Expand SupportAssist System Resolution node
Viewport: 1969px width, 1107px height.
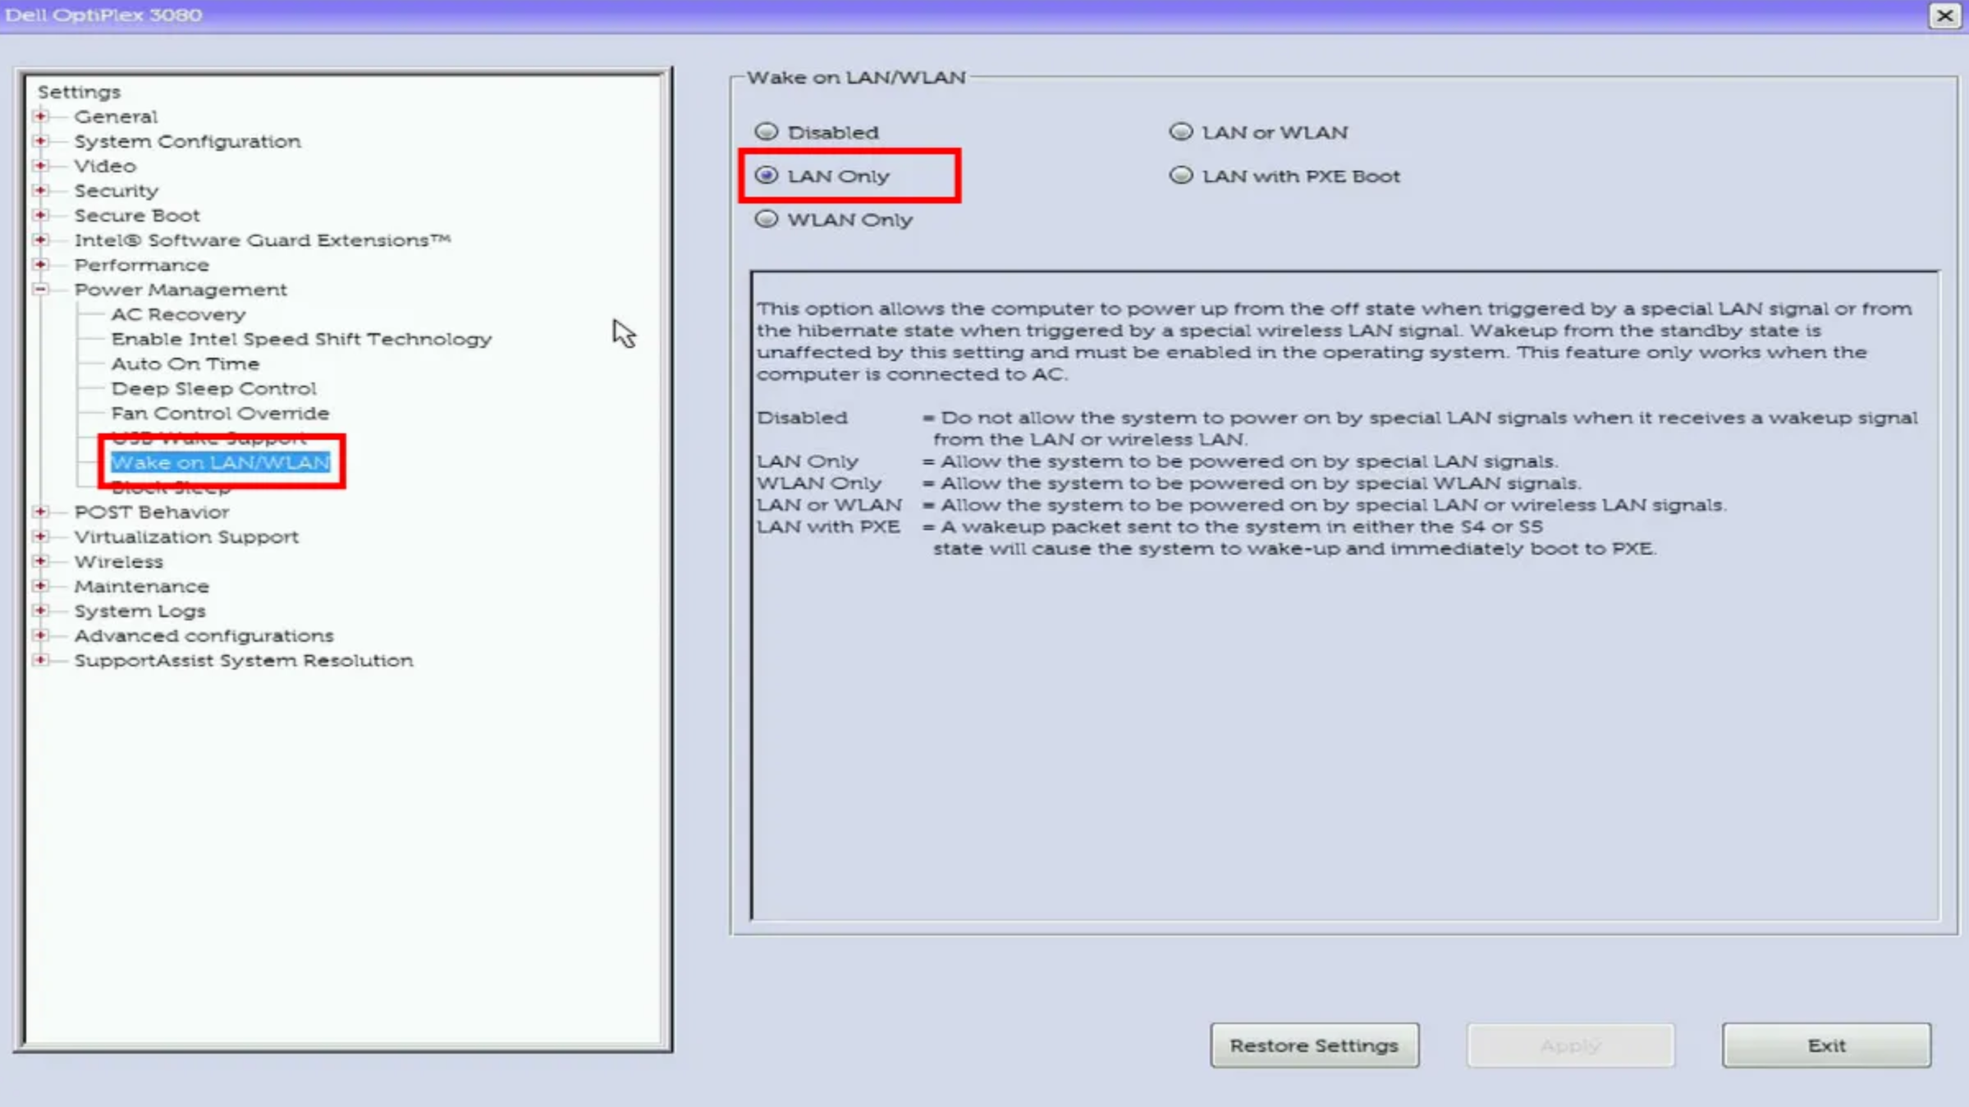[39, 660]
